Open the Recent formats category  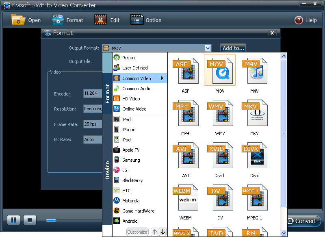pyautogui.click(x=140, y=58)
